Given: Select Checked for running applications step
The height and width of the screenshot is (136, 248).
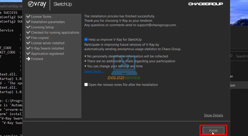Looking at the screenshot, I should point(55,33).
